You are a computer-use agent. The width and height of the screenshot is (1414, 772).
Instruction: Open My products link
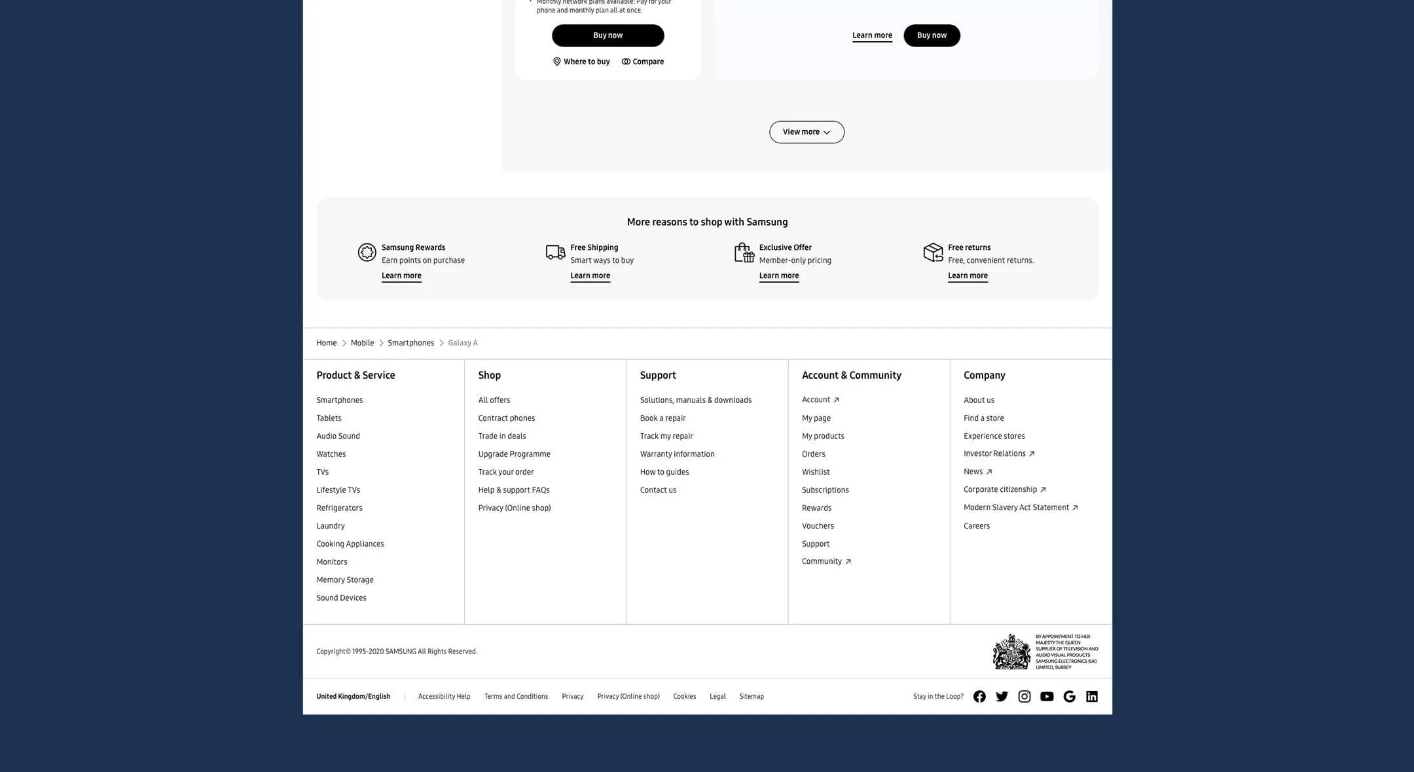click(823, 436)
